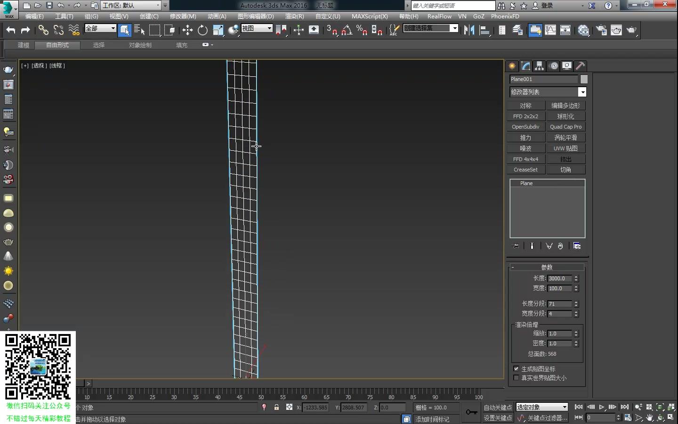
Task: Toggle Percent Snap icon
Action: (x=362, y=30)
